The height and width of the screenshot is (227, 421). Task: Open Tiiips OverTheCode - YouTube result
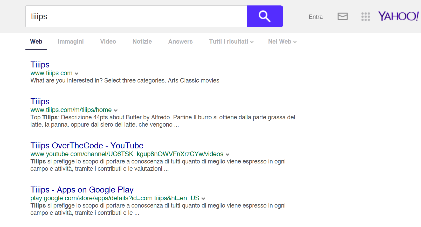[x=87, y=146]
